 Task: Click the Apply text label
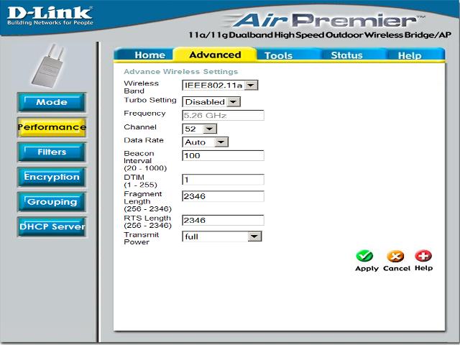(367, 268)
